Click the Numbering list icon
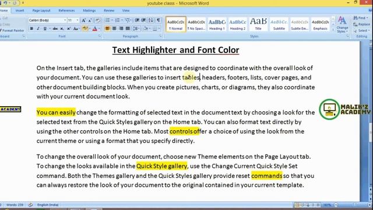Screen dimensions: 373x210 [118, 20]
